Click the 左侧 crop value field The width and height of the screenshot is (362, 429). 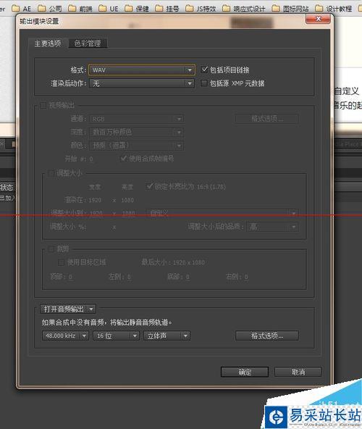pos(129,277)
